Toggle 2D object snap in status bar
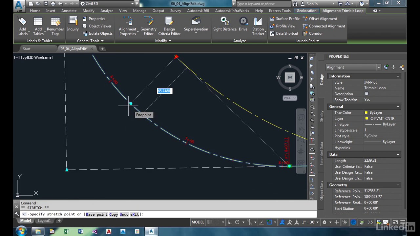This screenshot has width=420, height=236. [x=269, y=222]
